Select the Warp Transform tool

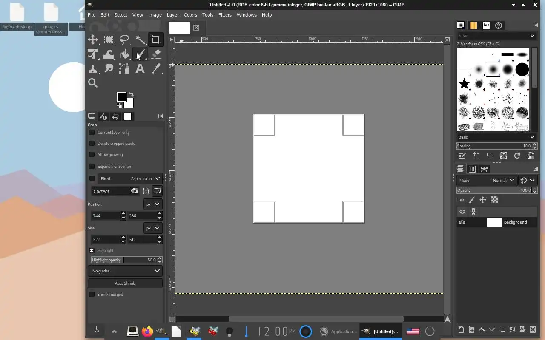point(109,54)
